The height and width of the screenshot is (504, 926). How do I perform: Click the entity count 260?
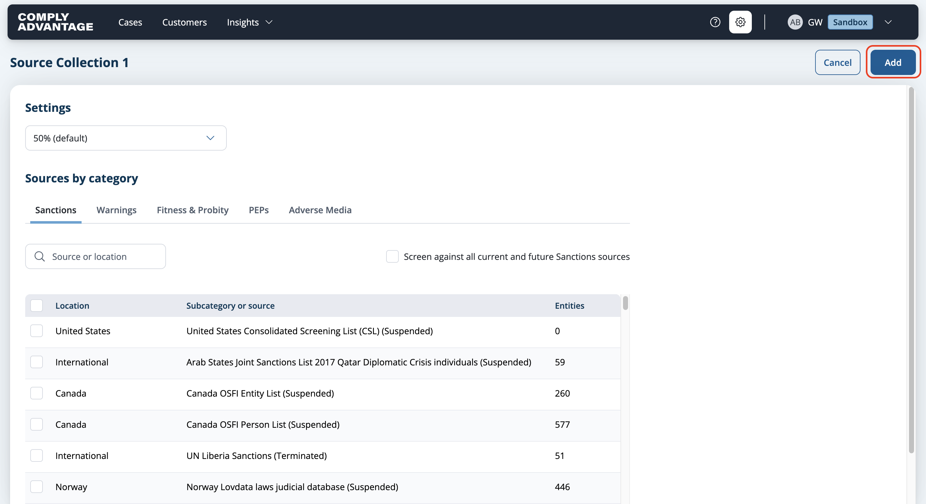[x=562, y=393]
